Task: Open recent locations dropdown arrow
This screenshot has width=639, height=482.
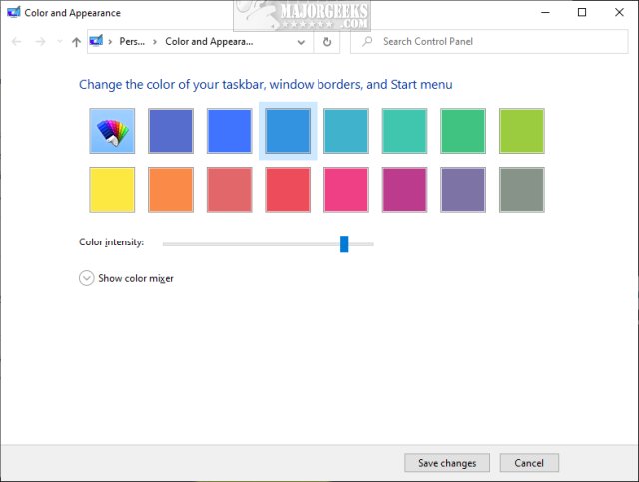Action: (x=60, y=42)
